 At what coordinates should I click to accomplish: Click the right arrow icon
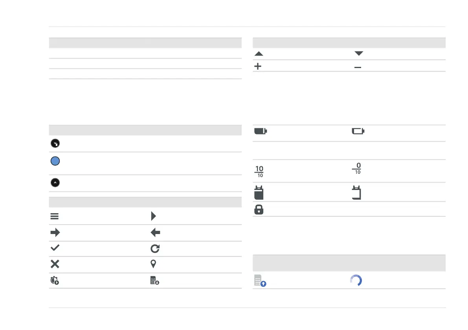point(55,232)
